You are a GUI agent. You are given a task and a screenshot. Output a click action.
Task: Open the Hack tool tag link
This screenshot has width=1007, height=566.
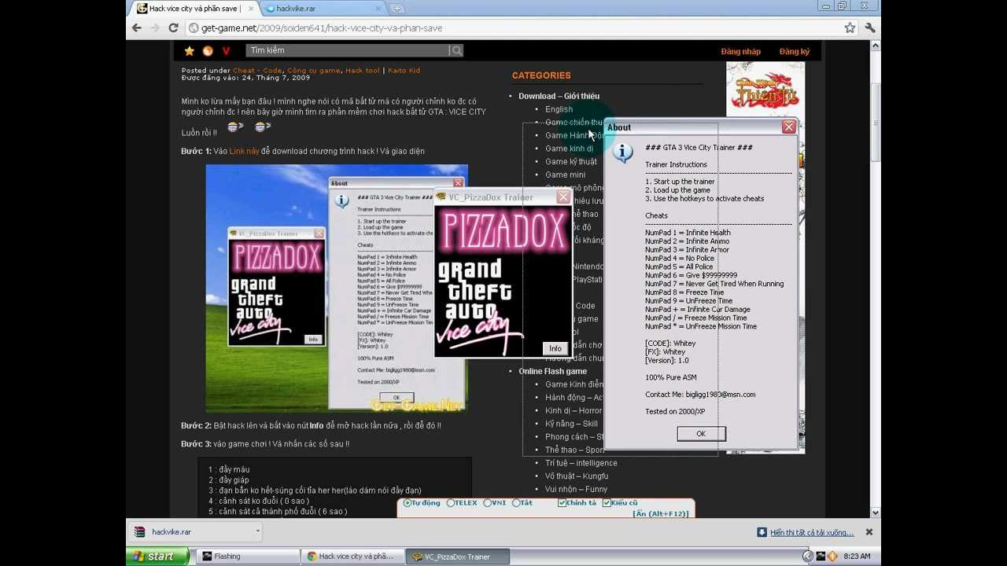363,71
